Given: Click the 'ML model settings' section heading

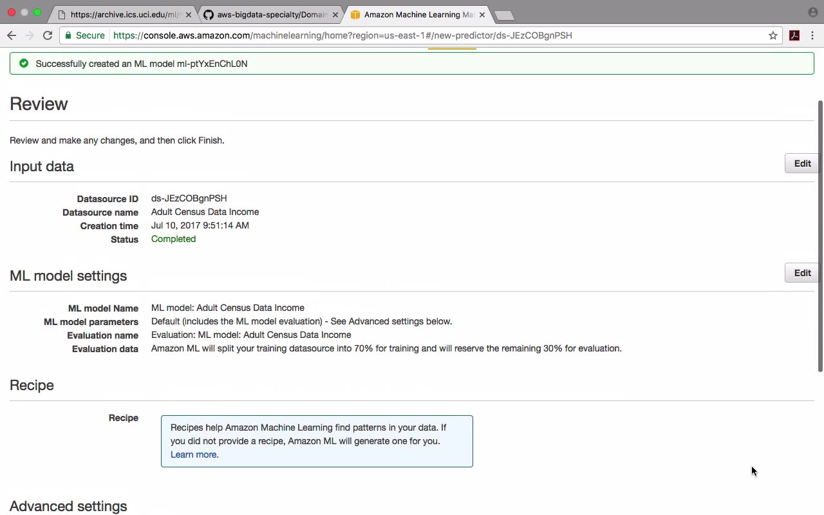Looking at the screenshot, I should coord(68,276).
